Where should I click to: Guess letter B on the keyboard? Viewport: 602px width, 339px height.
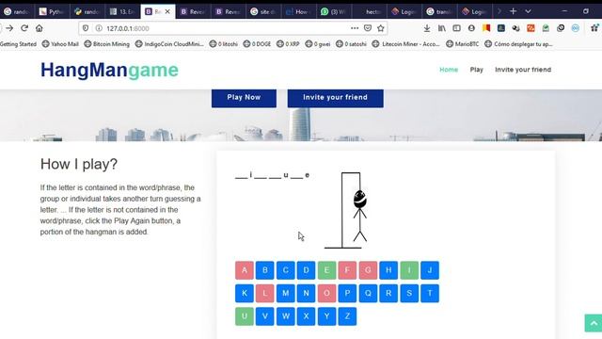(265, 270)
